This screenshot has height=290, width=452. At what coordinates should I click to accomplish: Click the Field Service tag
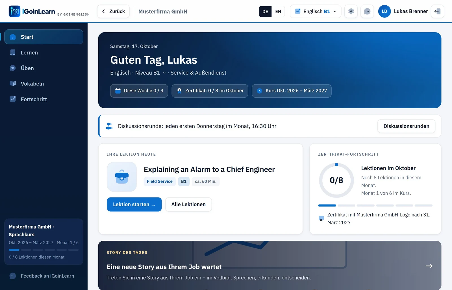tap(160, 181)
